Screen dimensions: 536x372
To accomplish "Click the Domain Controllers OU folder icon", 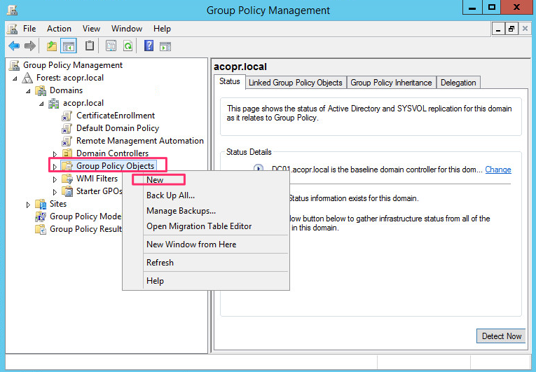I will (67, 153).
